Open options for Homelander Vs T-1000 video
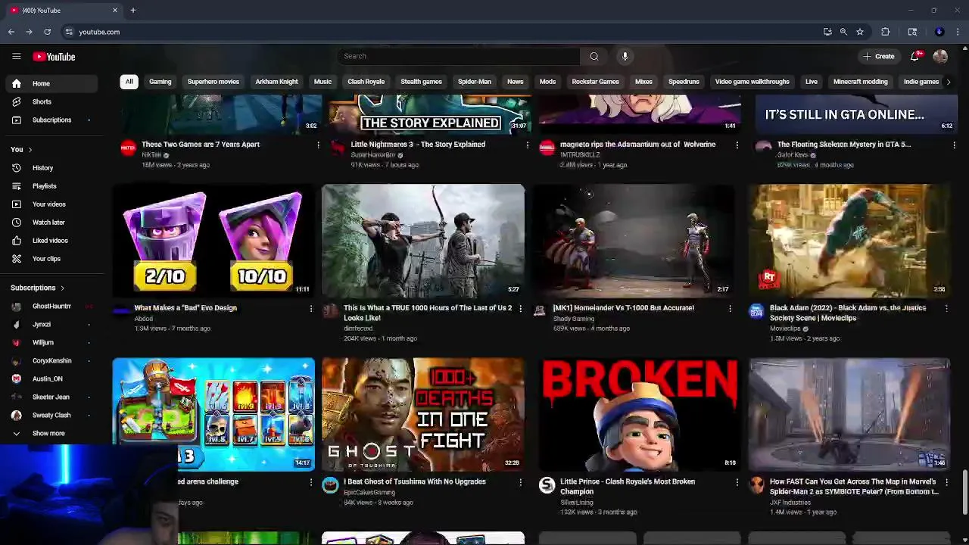Image resolution: width=969 pixels, height=545 pixels. (730, 308)
